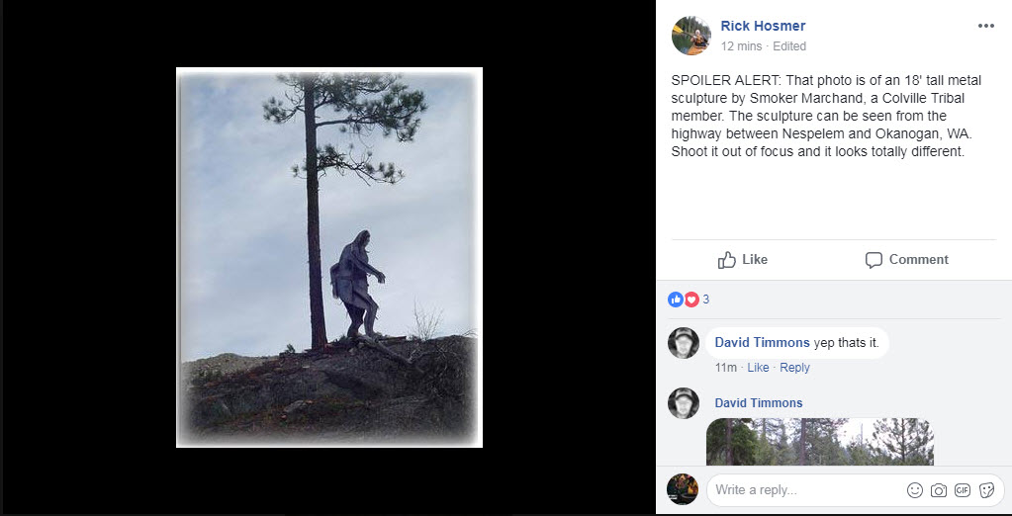Attach a photo using the camera icon
The image size is (1012, 516).
[x=939, y=490]
